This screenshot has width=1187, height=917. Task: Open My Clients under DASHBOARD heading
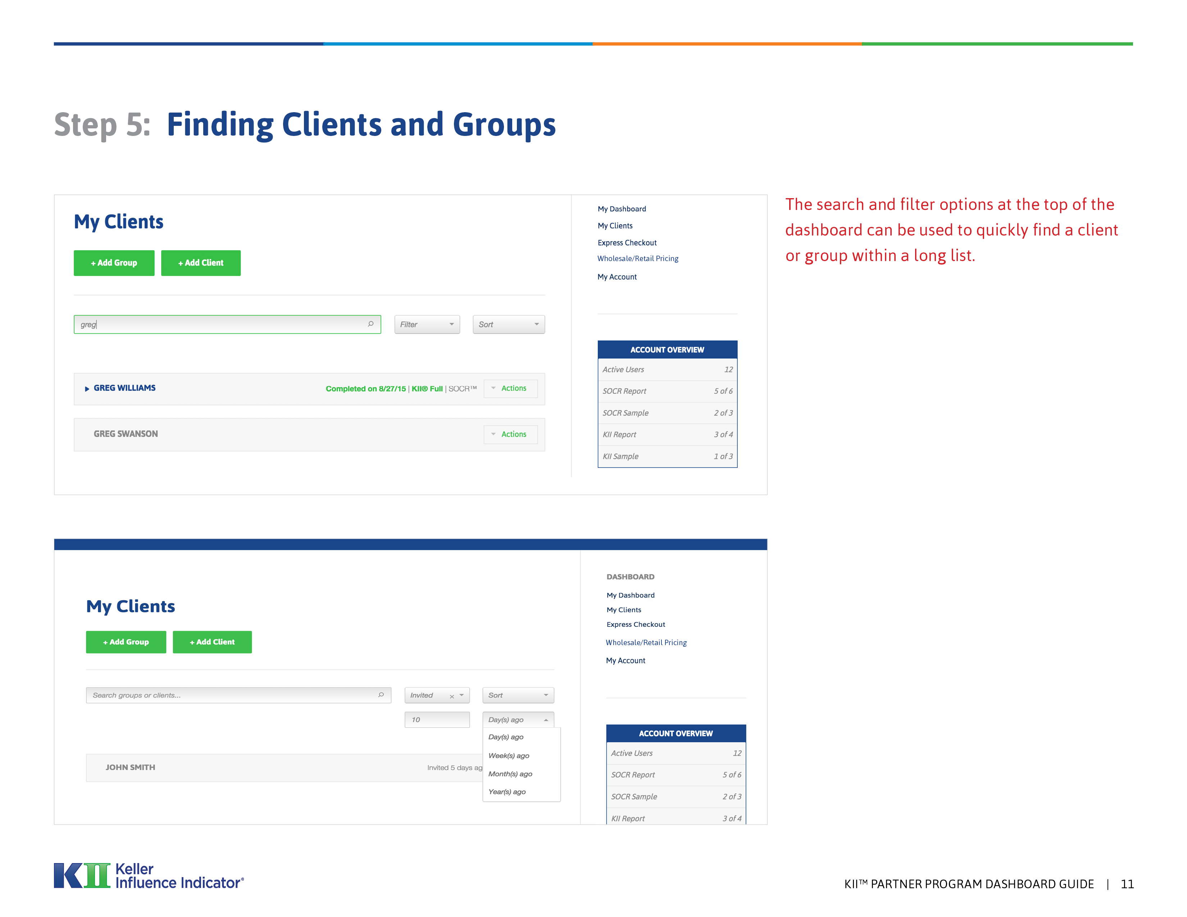click(x=624, y=610)
